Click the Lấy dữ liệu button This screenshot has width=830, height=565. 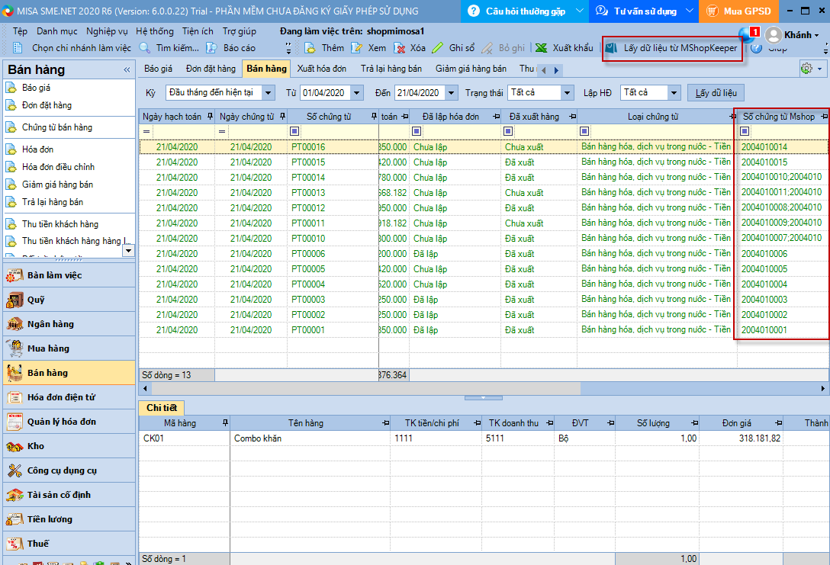tap(716, 93)
